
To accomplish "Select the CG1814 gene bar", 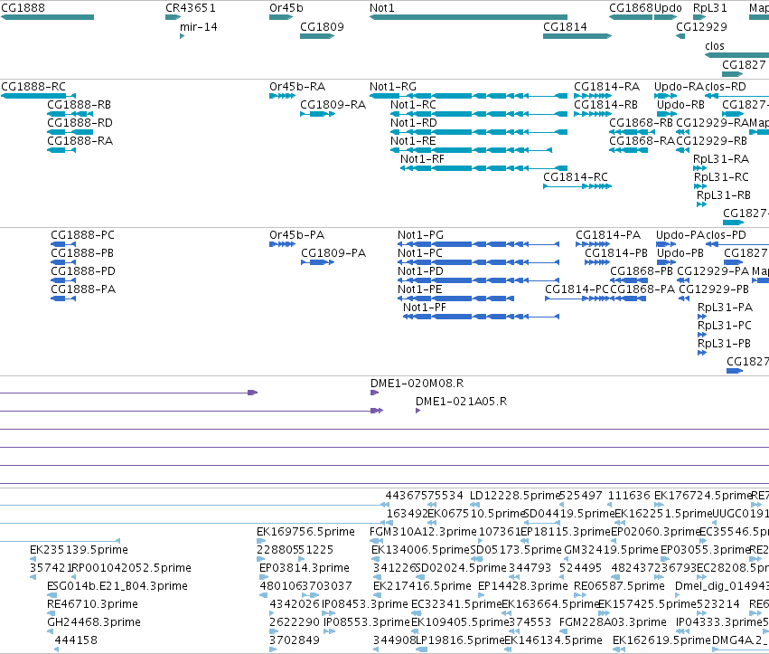I will click(577, 36).
